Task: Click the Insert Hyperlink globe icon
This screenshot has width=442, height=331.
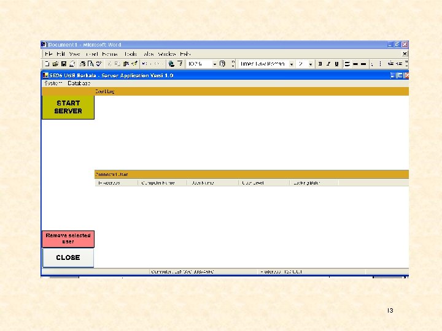Action: point(171,64)
